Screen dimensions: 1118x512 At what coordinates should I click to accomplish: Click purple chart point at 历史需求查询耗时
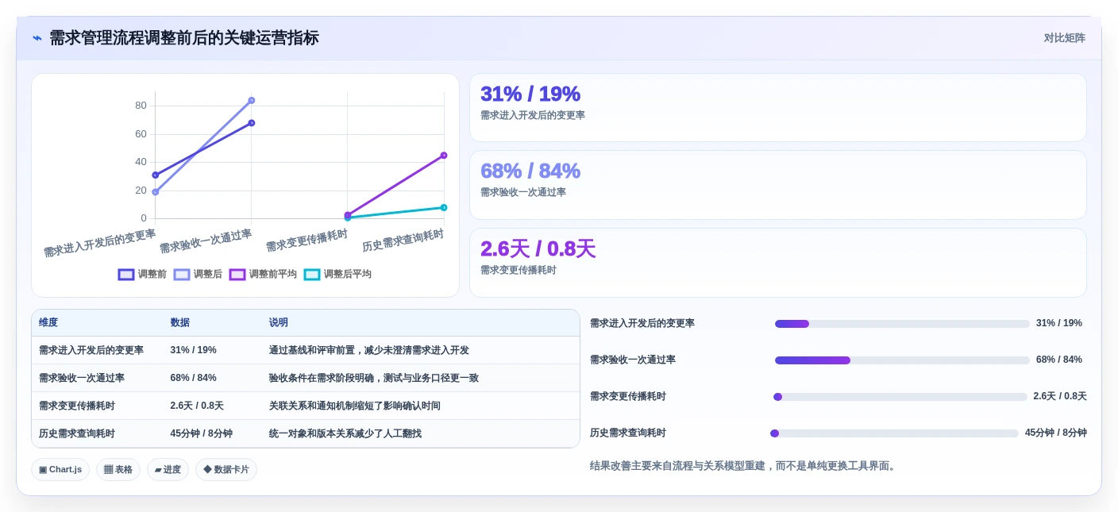point(444,156)
